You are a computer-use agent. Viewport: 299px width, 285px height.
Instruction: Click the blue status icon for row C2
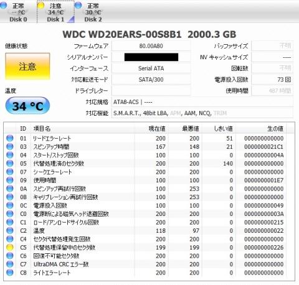(x=10, y=231)
